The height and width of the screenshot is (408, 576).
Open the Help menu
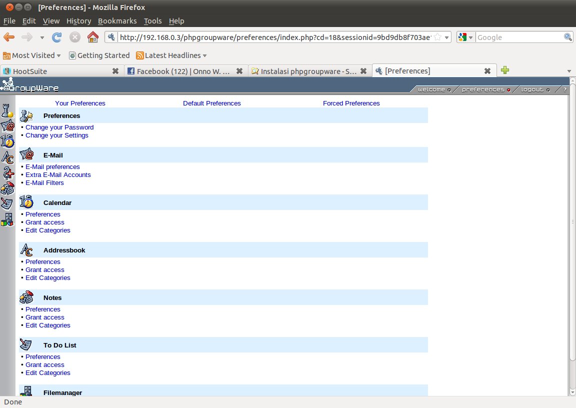click(176, 21)
